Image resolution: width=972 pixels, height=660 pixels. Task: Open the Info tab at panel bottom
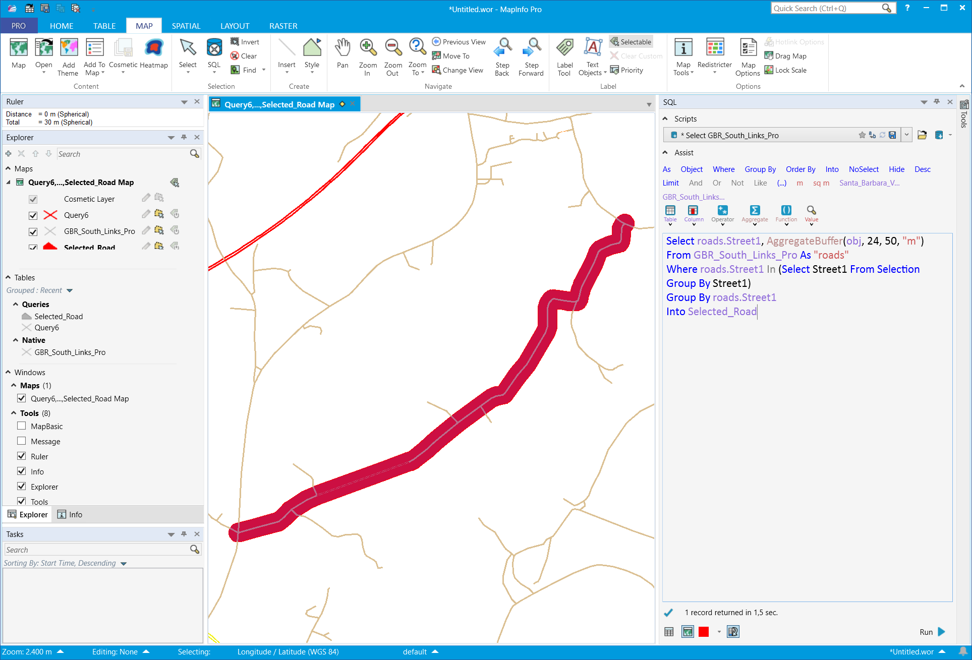tap(70, 514)
